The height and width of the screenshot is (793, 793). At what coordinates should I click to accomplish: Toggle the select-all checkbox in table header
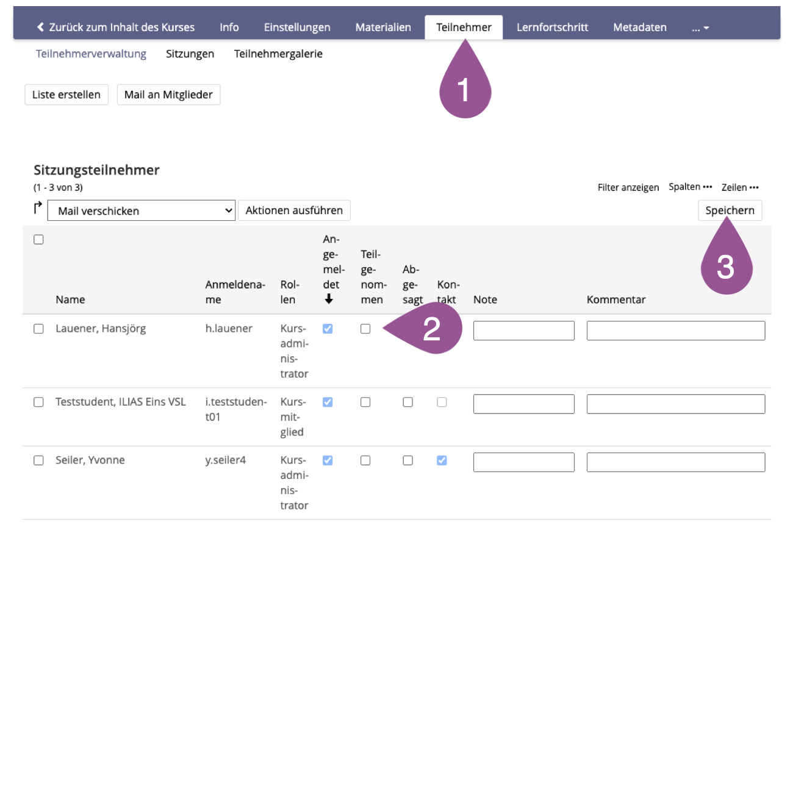coord(38,240)
